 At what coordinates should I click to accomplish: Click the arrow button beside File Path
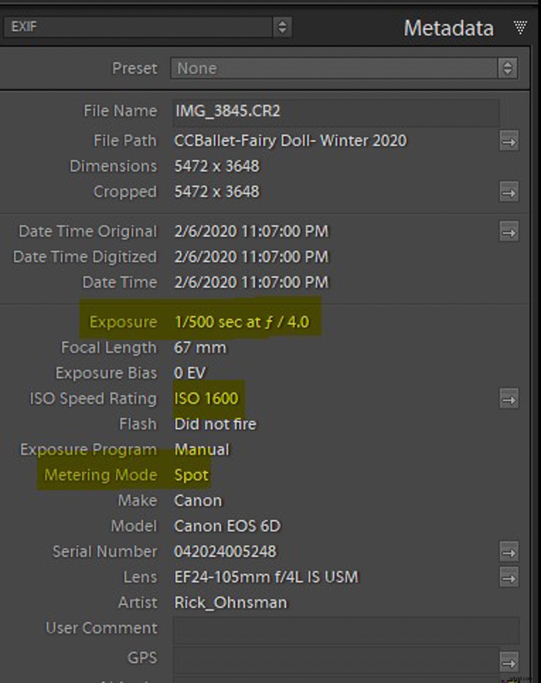[x=509, y=141]
